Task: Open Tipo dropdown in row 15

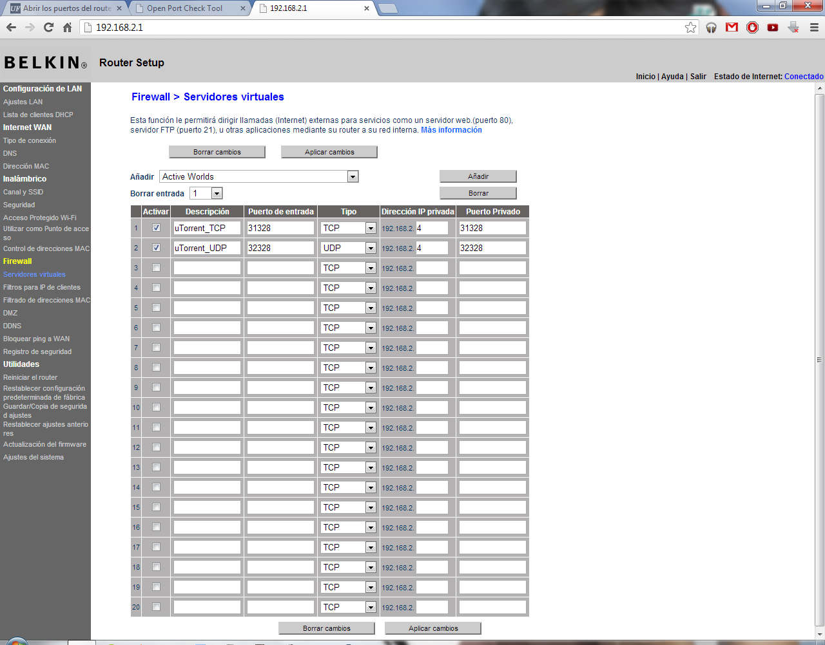Action: 349,507
